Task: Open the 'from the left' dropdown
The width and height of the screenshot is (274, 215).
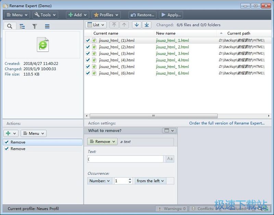Action: tap(150, 181)
